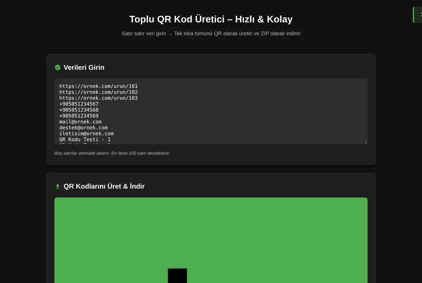Click the phone number line +905051234568
The width and height of the screenshot is (422, 283).
tap(79, 110)
